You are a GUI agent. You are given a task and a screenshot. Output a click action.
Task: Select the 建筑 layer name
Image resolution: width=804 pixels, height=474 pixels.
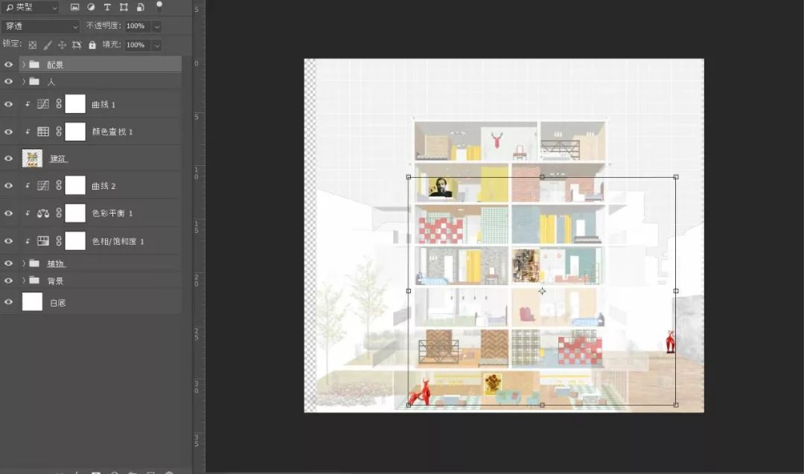59,158
